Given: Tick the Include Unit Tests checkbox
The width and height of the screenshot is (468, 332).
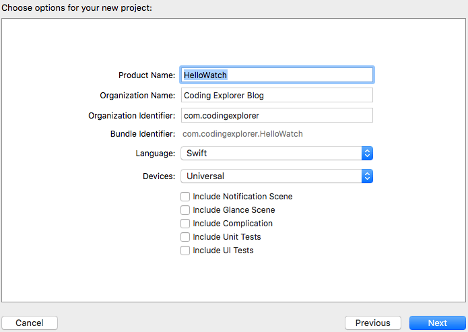Looking at the screenshot, I should pos(185,237).
